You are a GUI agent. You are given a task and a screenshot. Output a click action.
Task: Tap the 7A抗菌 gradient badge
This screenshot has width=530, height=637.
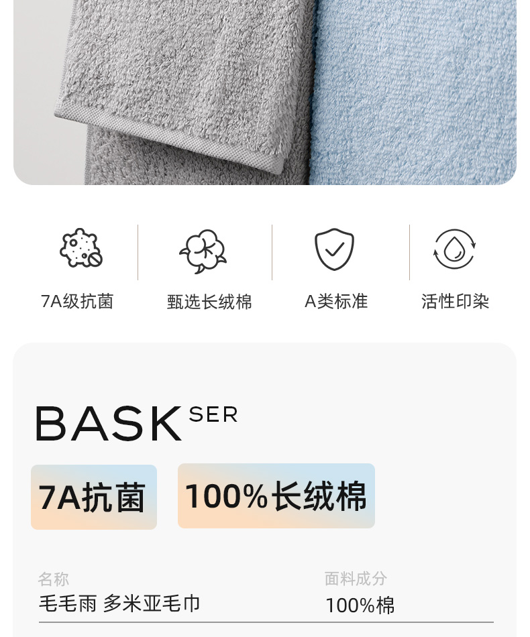point(94,497)
